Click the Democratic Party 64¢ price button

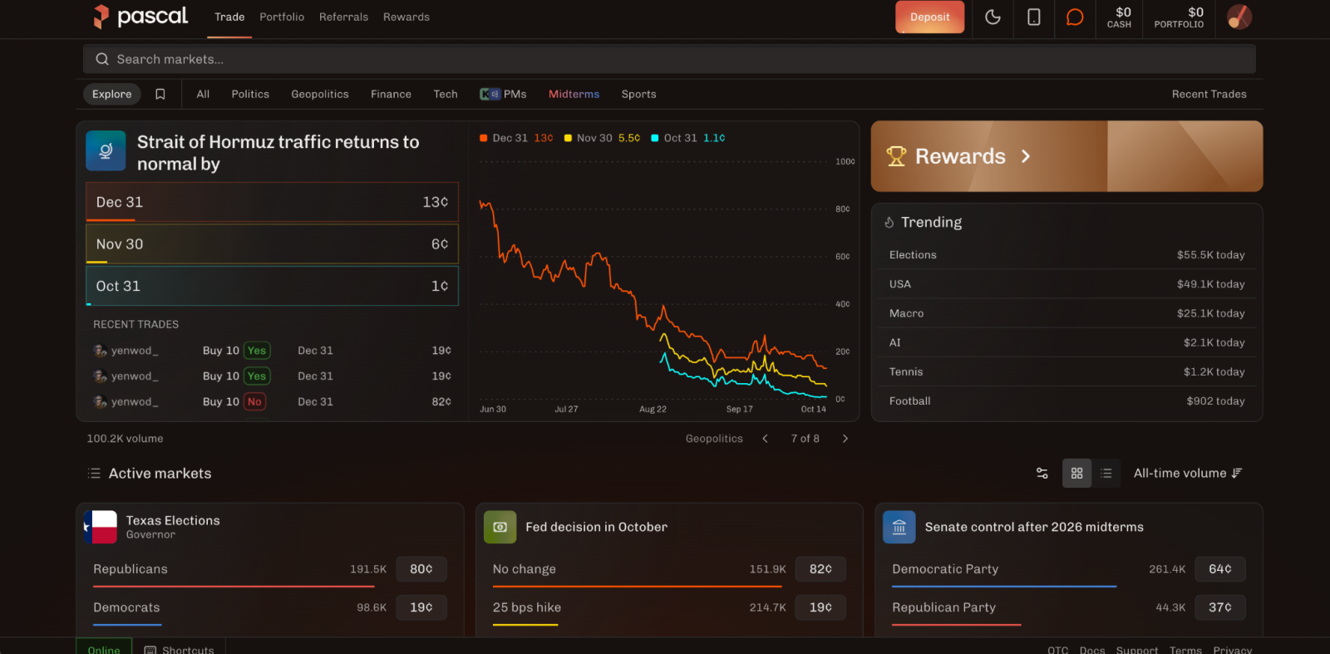pyautogui.click(x=1220, y=569)
